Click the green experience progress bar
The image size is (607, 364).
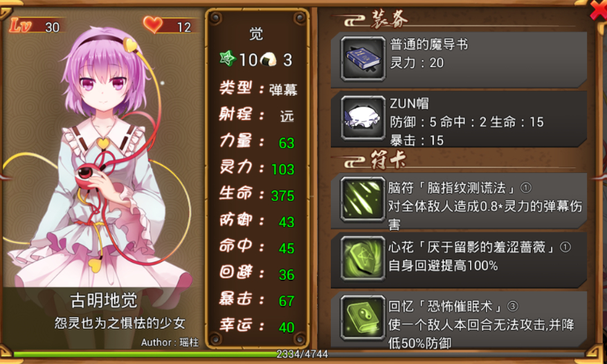[x=302, y=354]
